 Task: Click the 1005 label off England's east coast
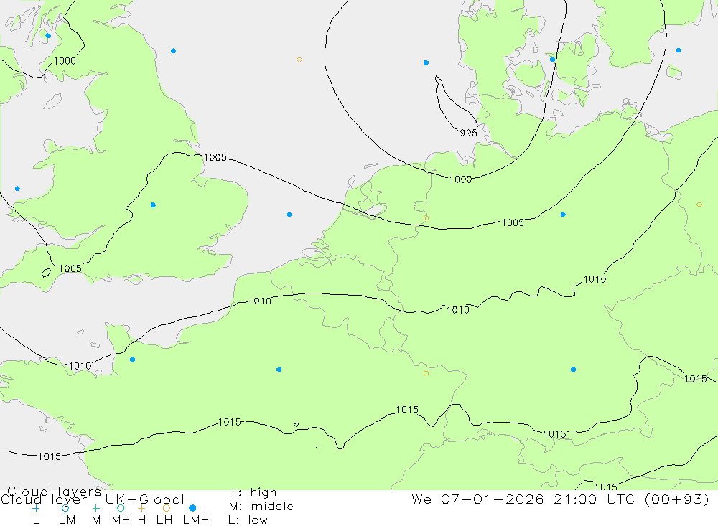(215, 157)
